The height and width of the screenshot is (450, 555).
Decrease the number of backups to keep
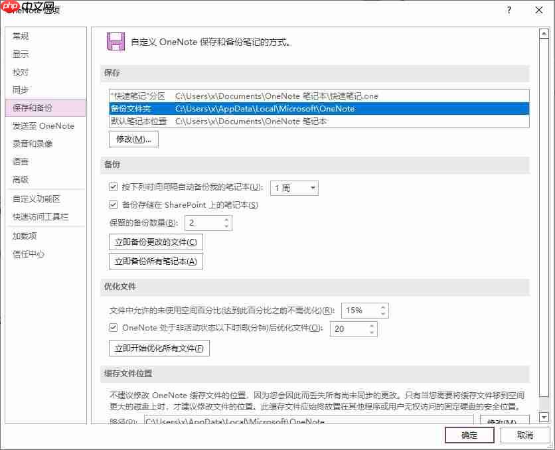point(226,226)
